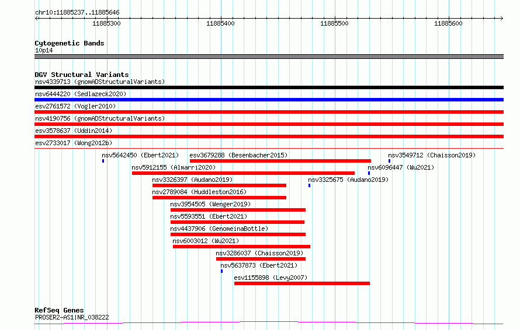This screenshot has height=330, width=520.
Task: Click the nsv2789084 (Huddleston2016) label
Action: coord(199,192)
